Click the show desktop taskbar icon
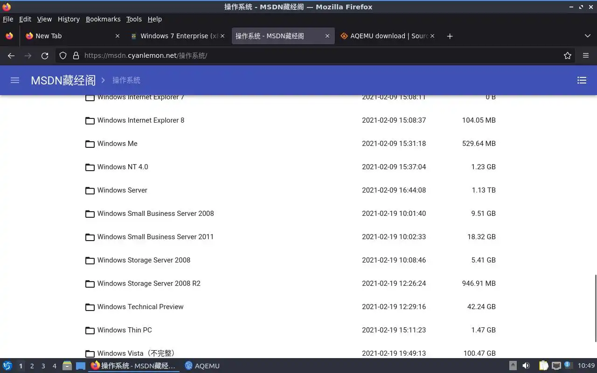Screen dimensions: 597x373 (81, 366)
